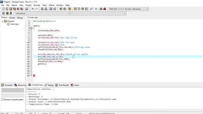Screen dimensions: 203x114
Task: Click the Open file toolbar icon
Action: (x=7, y=9)
